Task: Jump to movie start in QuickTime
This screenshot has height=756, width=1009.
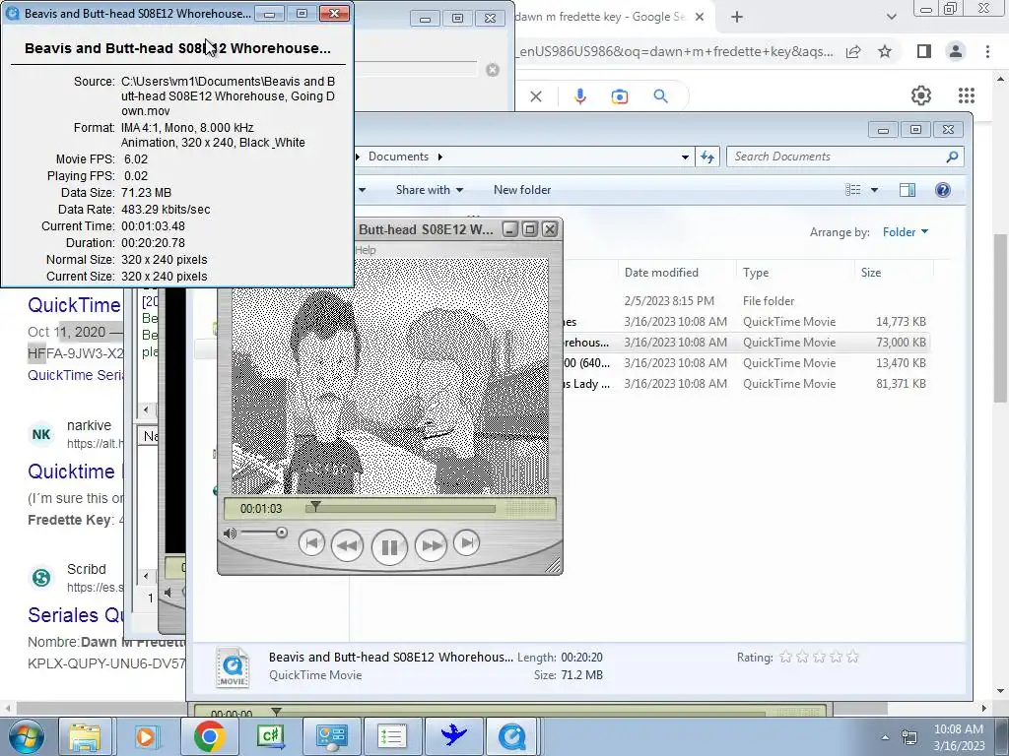Action: [x=311, y=543]
